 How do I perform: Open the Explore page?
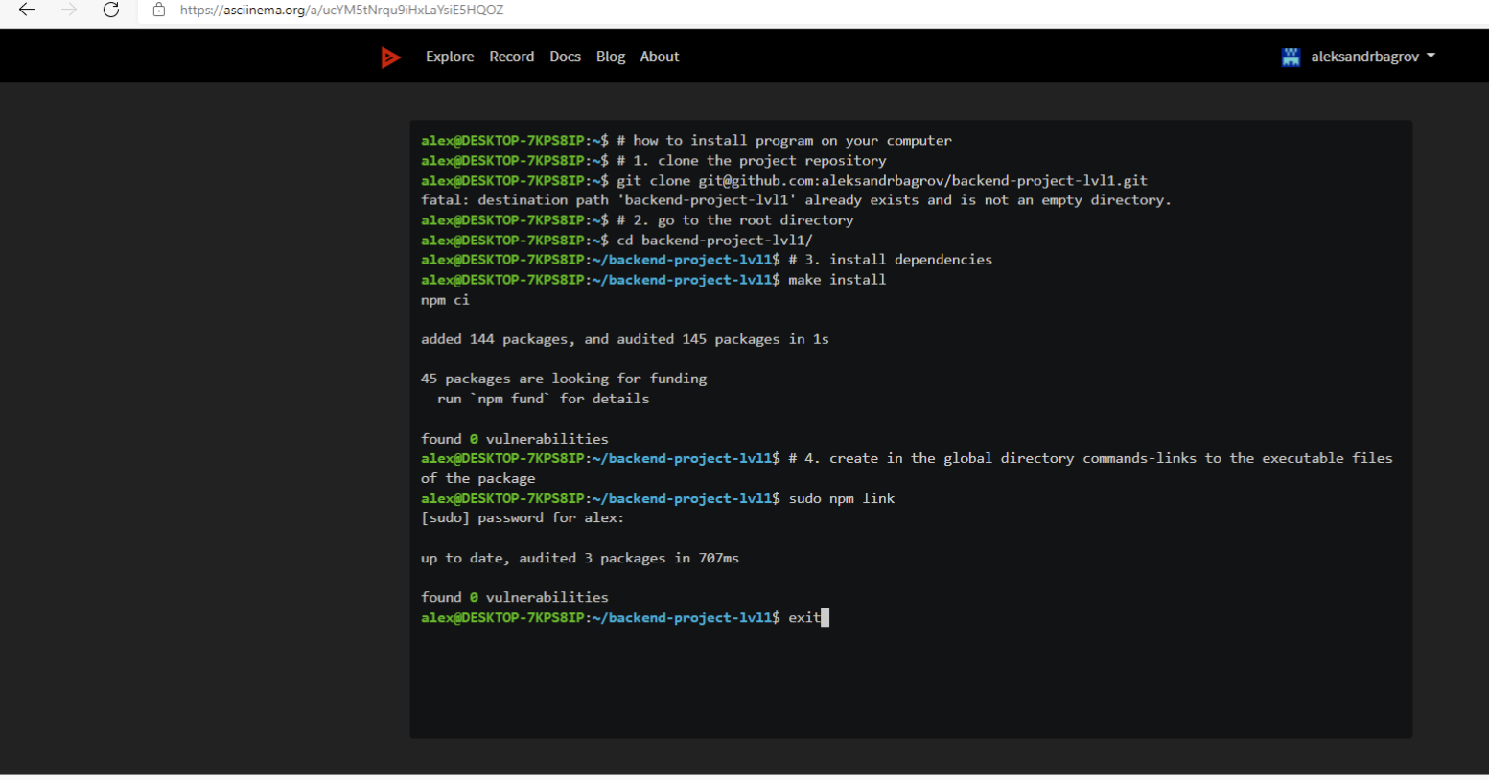click(x=449, y=57)
